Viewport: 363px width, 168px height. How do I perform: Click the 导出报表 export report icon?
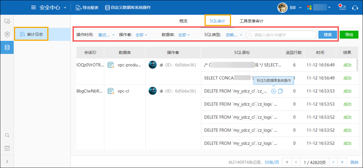(78, 8)
